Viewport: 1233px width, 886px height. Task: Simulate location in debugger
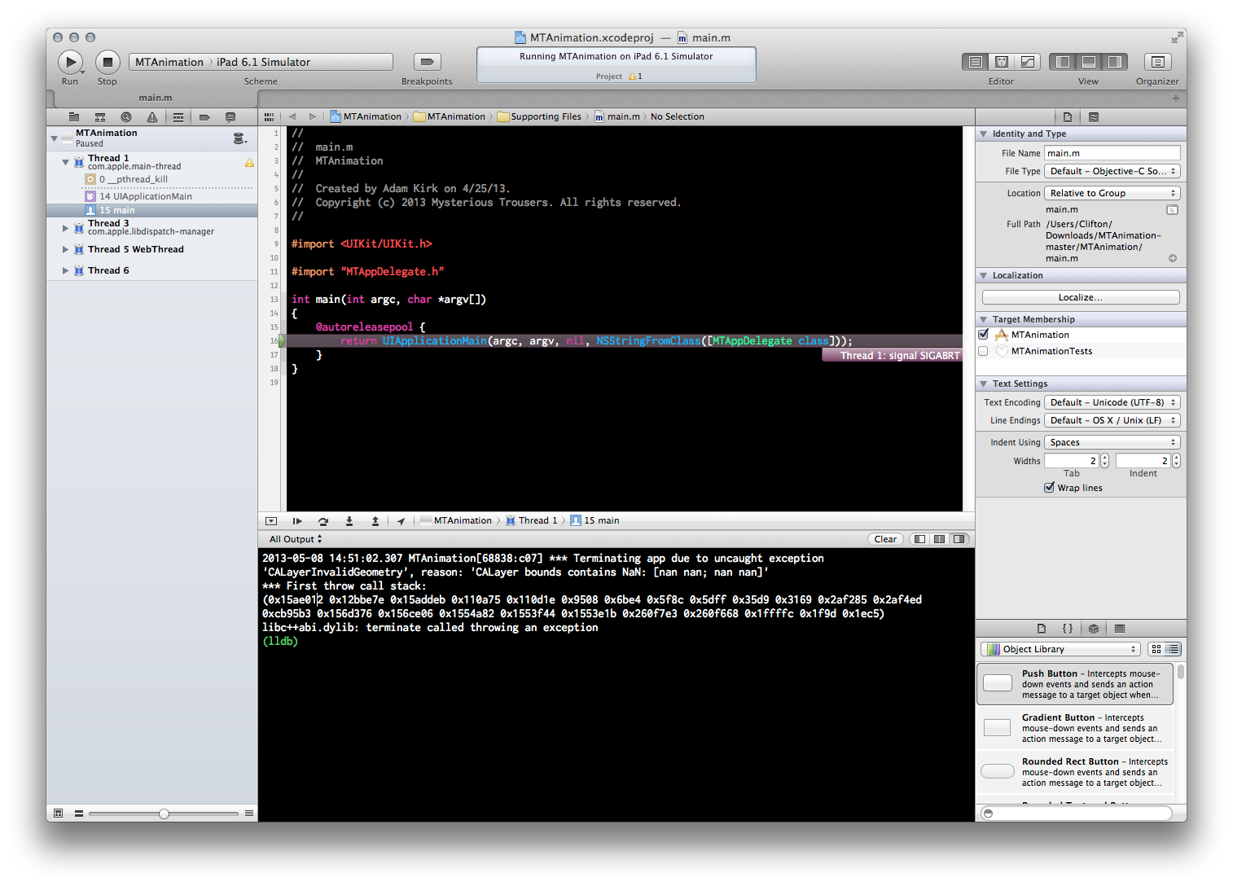401,521
